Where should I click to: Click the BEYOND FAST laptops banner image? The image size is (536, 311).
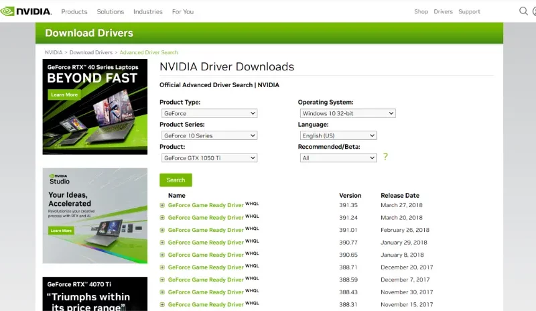coord(95,107)
